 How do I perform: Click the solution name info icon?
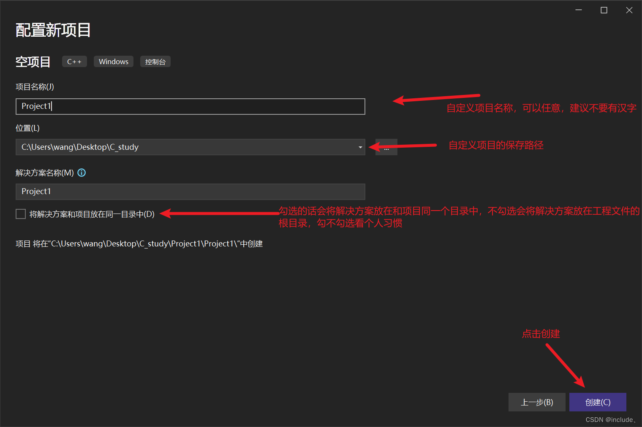82,173
